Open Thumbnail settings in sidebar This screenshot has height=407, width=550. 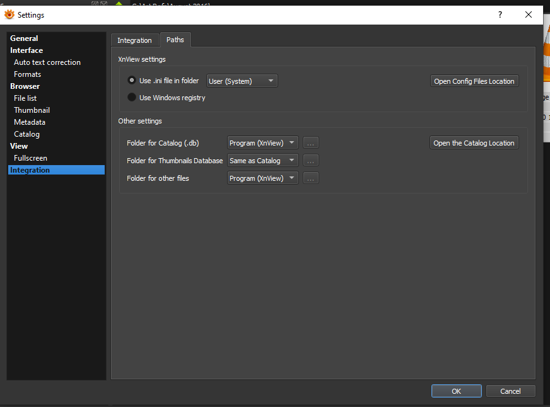click(x=32, y=110)
